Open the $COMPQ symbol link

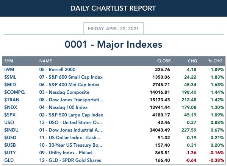(x=14, y=92)
